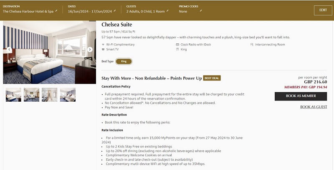Click the Interconnecting Room icon
The width and height of the screenshot is (334, 170).
click(x=252, y=45)
